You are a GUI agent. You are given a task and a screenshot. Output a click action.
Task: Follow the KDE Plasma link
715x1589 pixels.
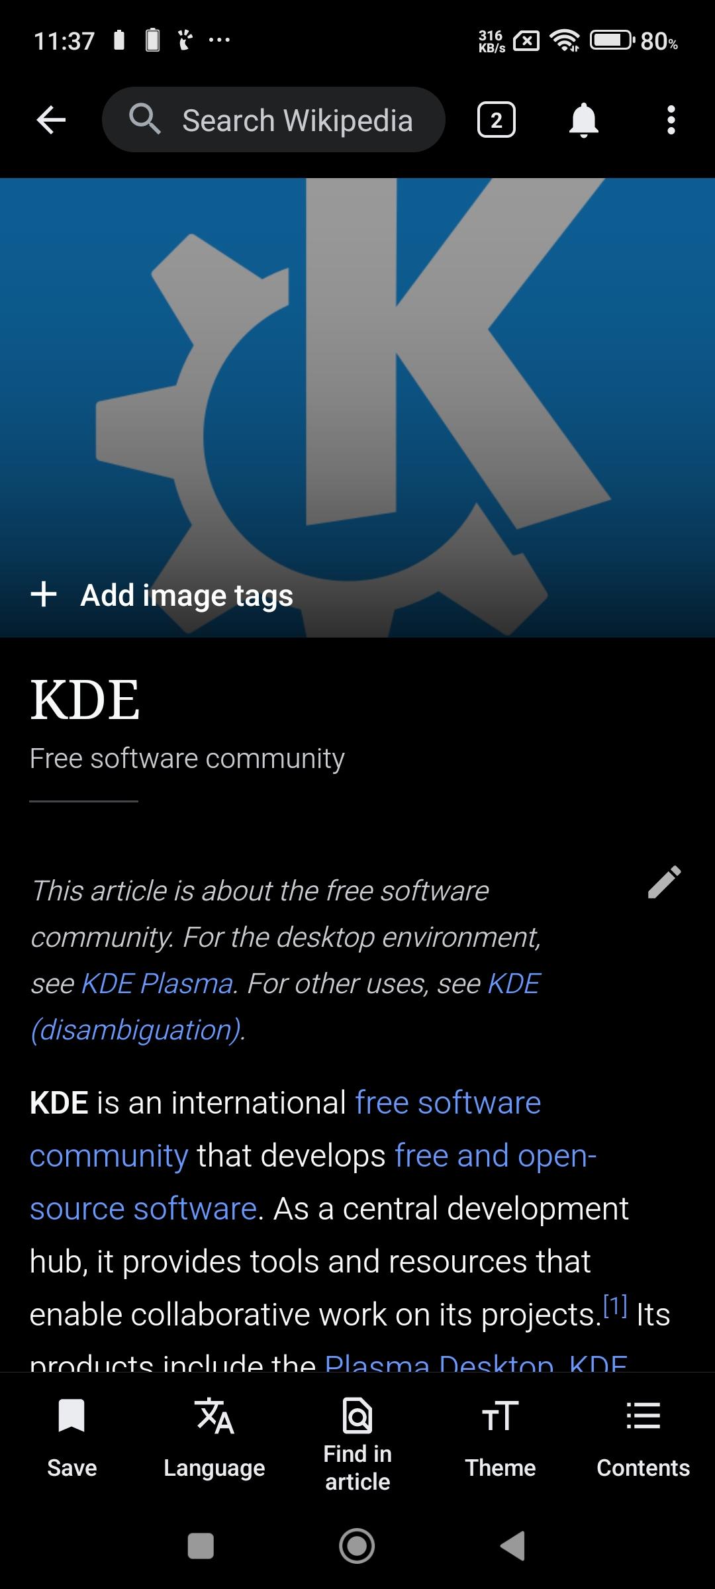[157, 984]
